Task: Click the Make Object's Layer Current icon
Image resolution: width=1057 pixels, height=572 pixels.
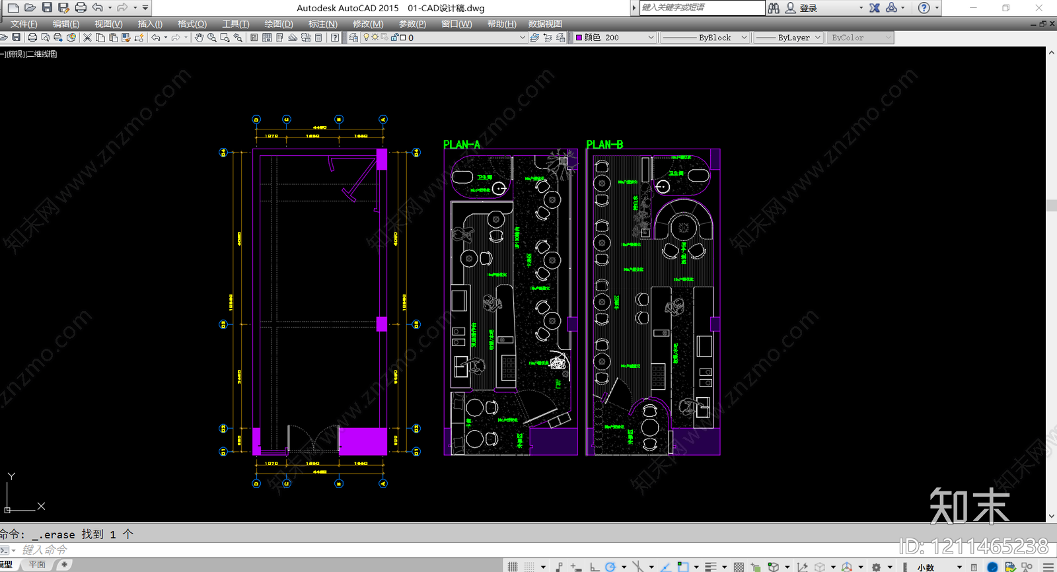Action: point(534,38)
